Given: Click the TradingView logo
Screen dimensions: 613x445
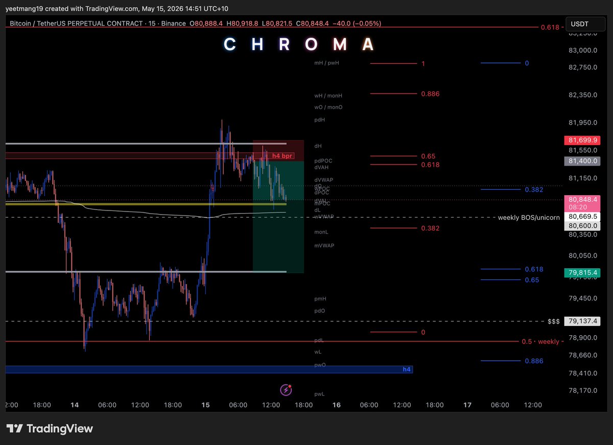Looking at the screenshot, I should click(x=50, y=429).
